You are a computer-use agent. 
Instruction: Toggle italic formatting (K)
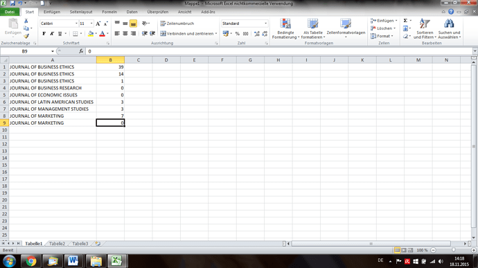click(x=52, y=33)
